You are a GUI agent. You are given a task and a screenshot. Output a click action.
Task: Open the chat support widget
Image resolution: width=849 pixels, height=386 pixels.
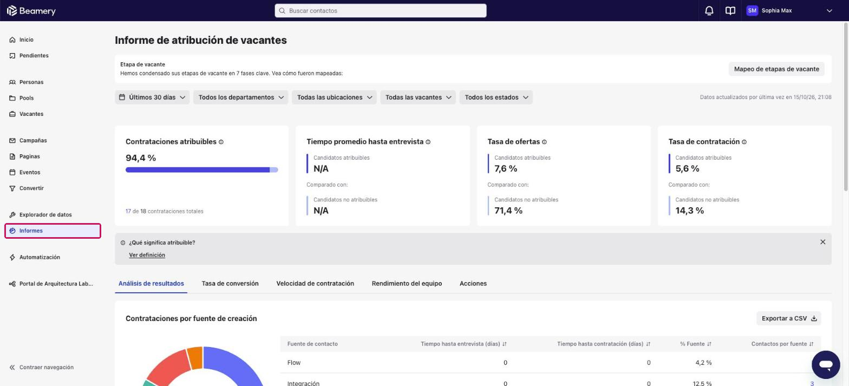pos(826,365)
